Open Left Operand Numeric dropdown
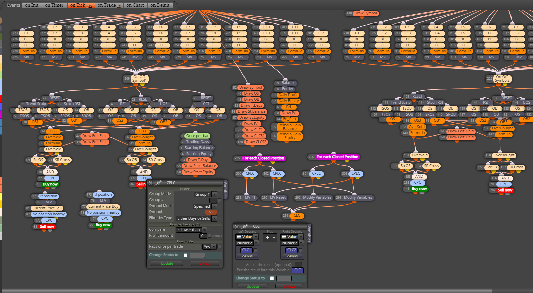The image size is (533, 293). pyautogui.click(x=247, y=243)
